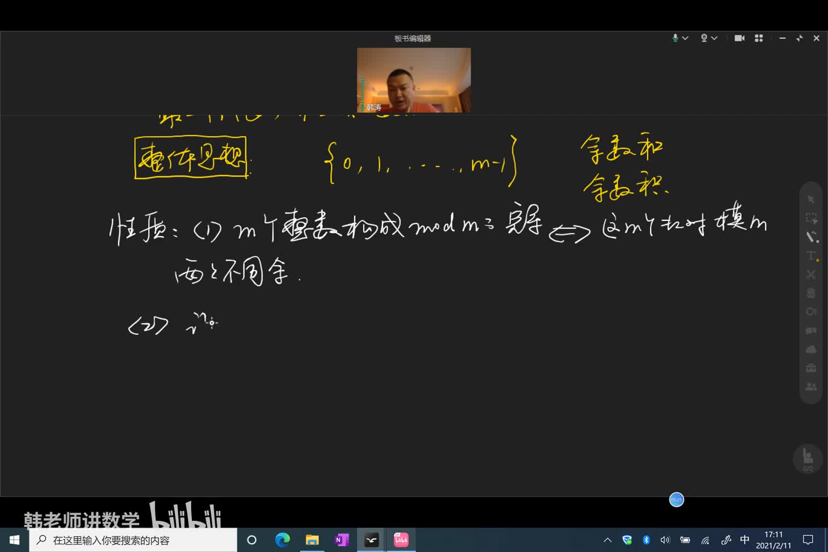Screen dimensions: 828x552
Task: Expand webcam options dropdown arrow
Action: [x=715, y=38]
